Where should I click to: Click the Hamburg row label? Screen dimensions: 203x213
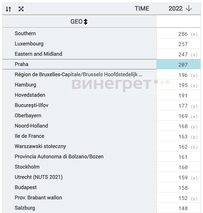pos(26,85)
